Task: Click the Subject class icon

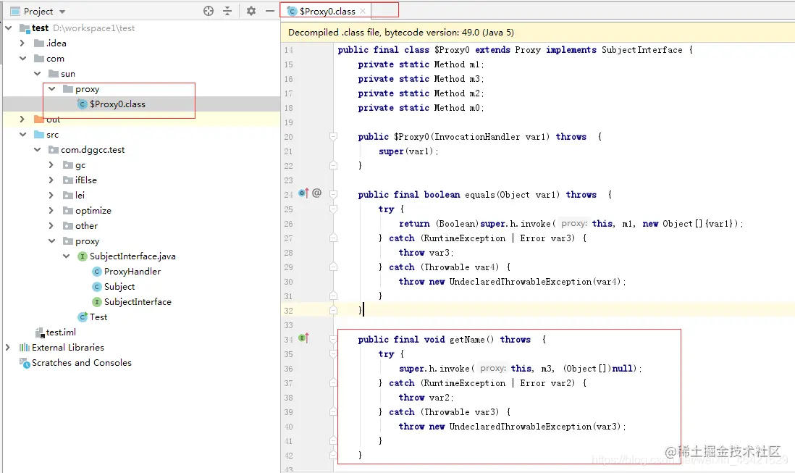Action: [x=97, y=286]
